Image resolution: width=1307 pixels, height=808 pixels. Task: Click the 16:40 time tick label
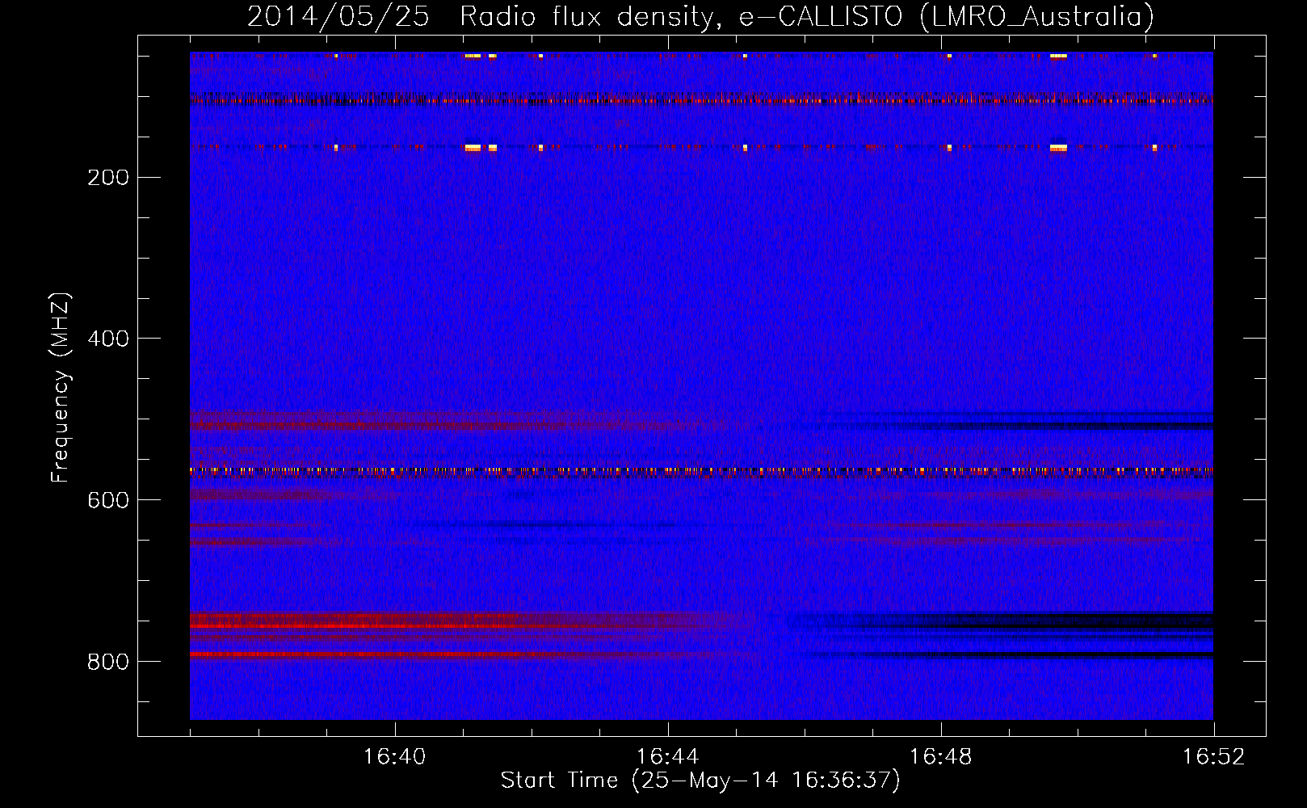(x=395, y=757)
